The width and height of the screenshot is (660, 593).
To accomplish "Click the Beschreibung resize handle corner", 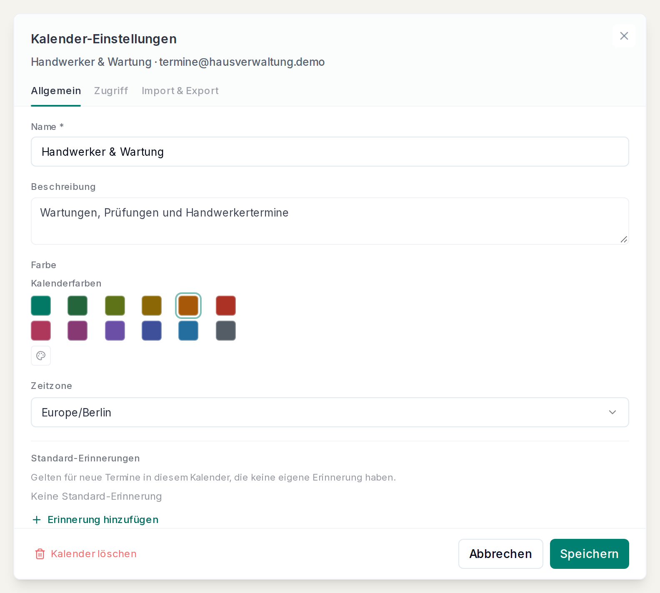I will coord(624,239).
